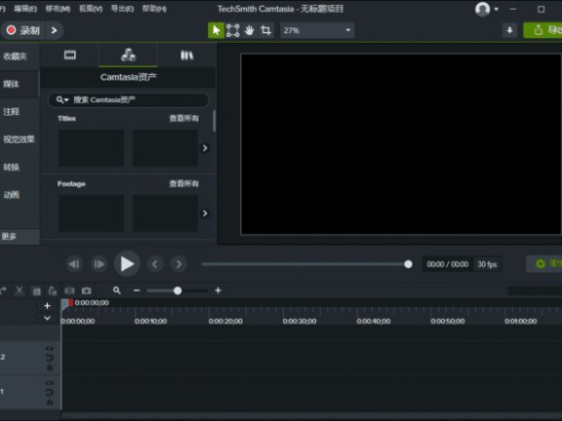Toggle visibility eye of track 1
Viewport: 562px width, 421px height.
[x=50, y=383]
